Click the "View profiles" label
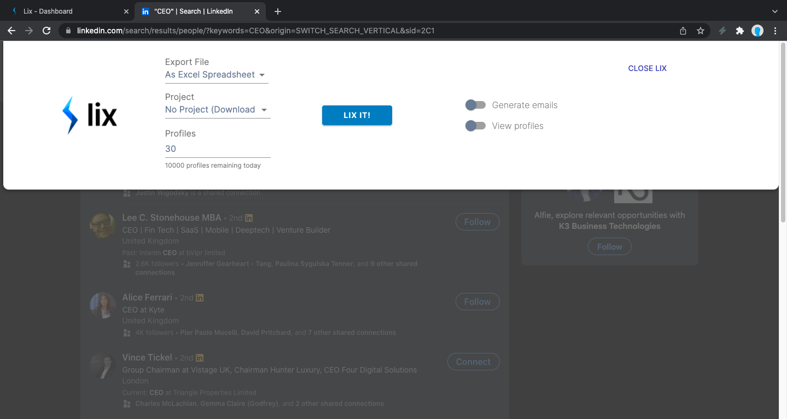The width and height of the screenshot is (787, 419). point(518,126)
